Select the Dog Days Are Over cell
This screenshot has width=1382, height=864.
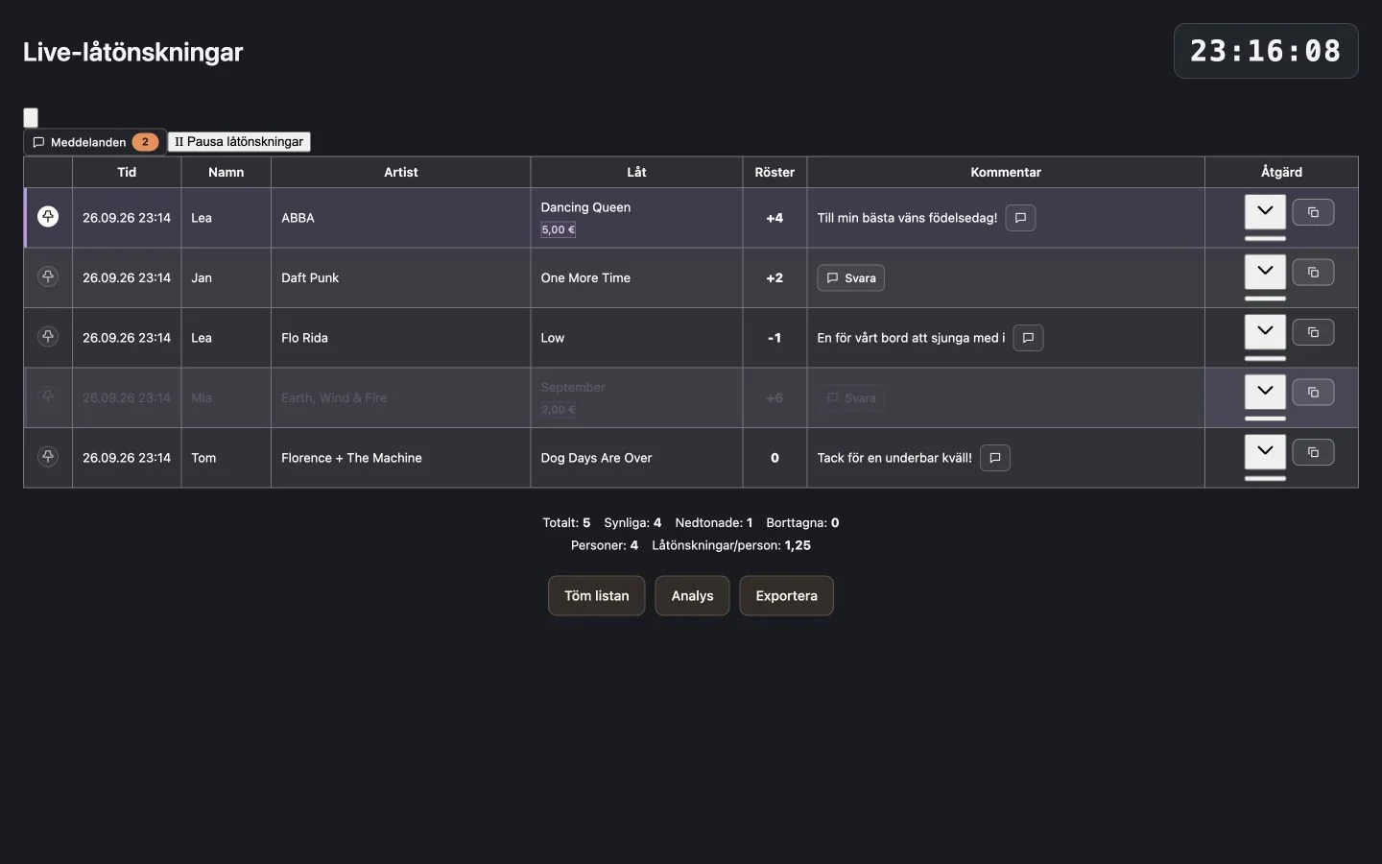[636, 458]
